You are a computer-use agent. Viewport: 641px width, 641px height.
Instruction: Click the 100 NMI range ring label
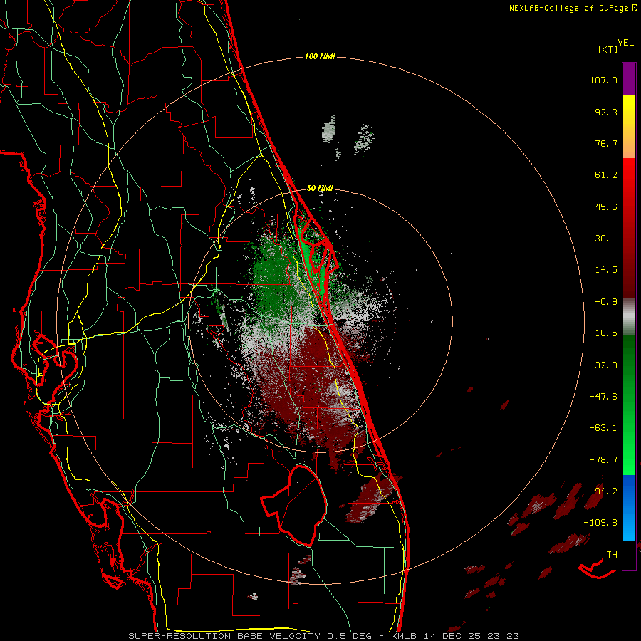point(320,56)
